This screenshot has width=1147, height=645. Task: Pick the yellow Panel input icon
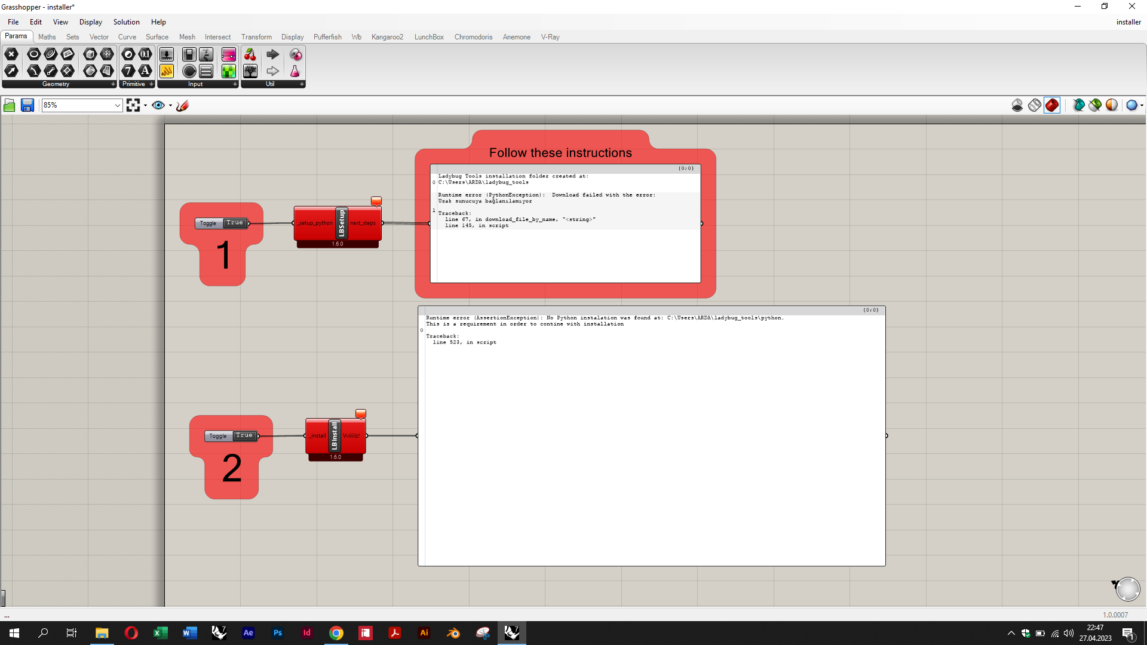pos(167,71)
